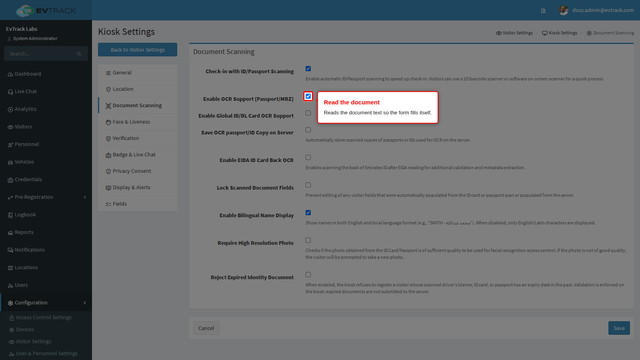The height and width of the screenshot is (360, 640).
Task: Toggle Enable OCR Support (Passport/MRZ) checkbox
Action: click(308, 96)
